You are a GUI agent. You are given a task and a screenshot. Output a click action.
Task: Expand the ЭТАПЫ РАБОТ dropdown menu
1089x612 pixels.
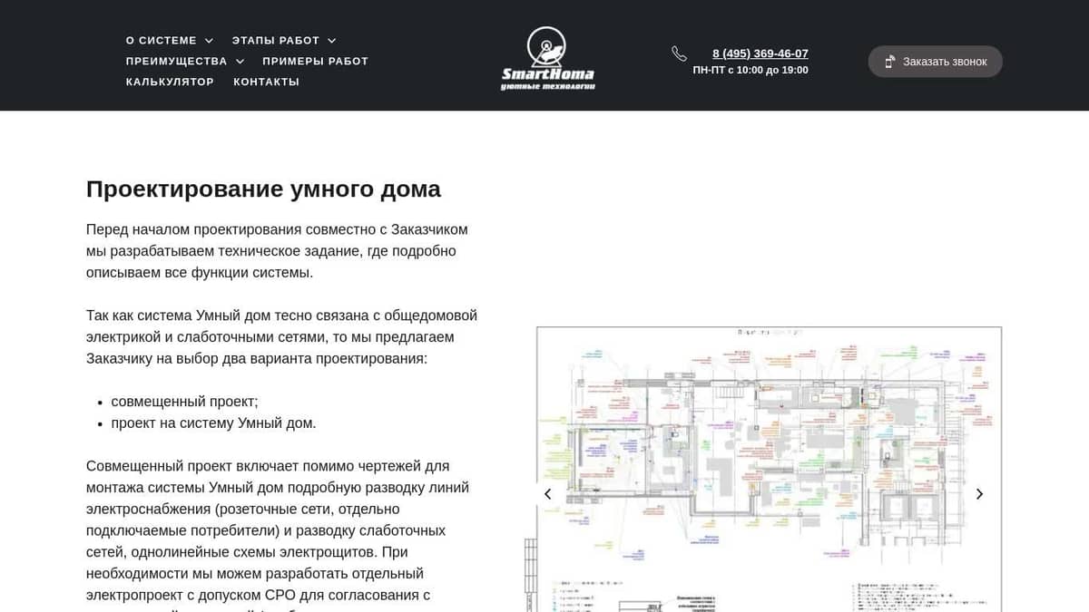(x=276, y=40)
